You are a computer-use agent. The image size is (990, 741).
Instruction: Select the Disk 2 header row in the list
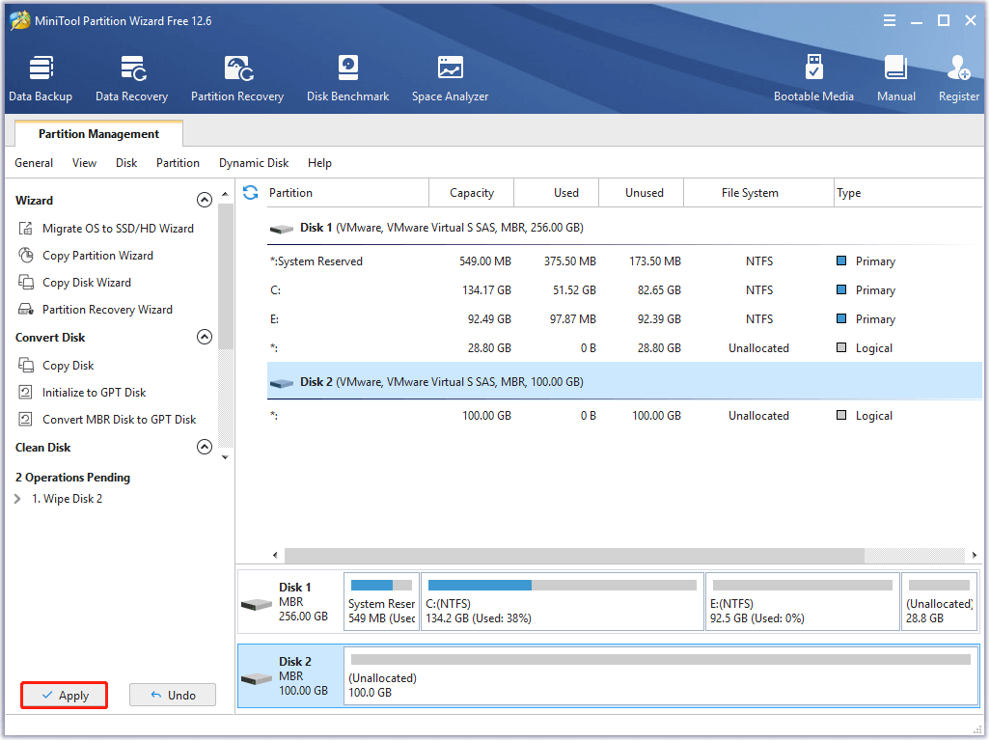coord(624,381)
